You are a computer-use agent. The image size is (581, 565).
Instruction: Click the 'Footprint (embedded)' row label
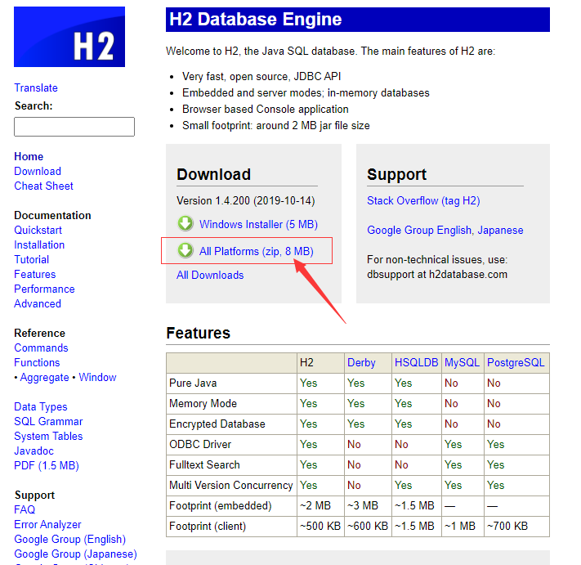click(221, 505)
